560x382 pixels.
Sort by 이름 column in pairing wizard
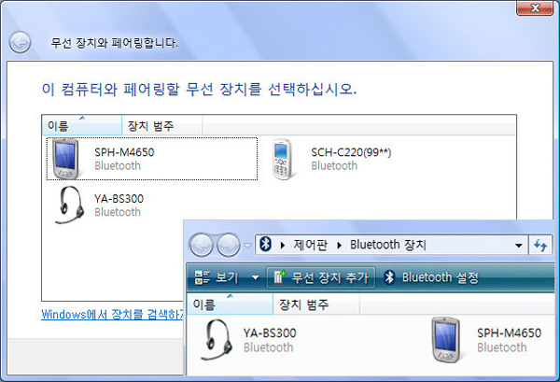point(82,125)
